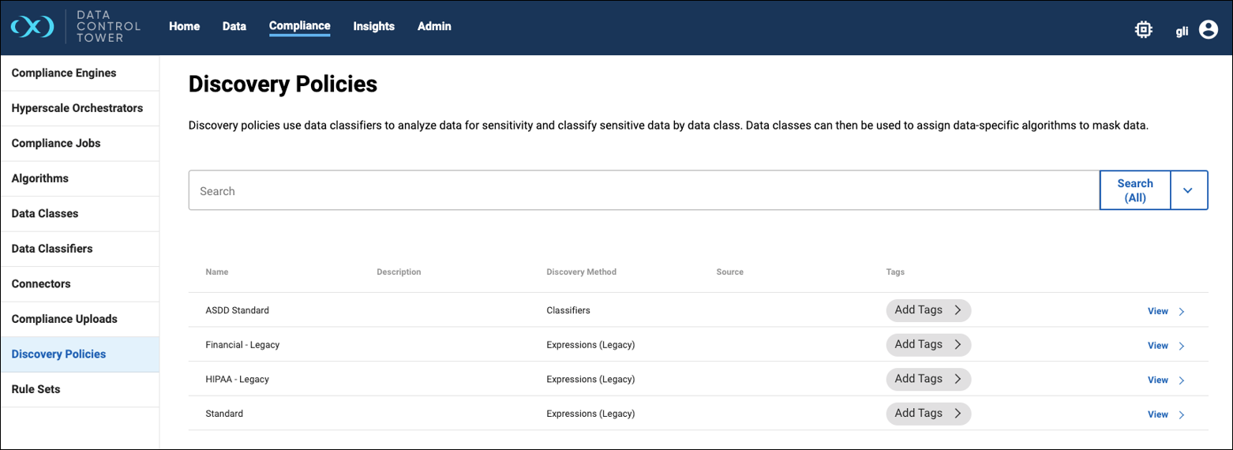Image resolution: width=1233 pixels, height=450 pixels.
Task: Open Data tab in top navigation
Action: point(234,26)
